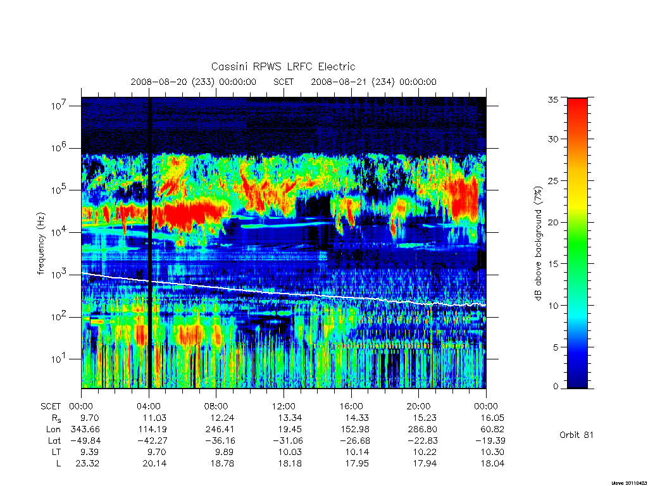648x486 pixels.
Task: Click the LT value '10.03'
Action: coord(290,452)
